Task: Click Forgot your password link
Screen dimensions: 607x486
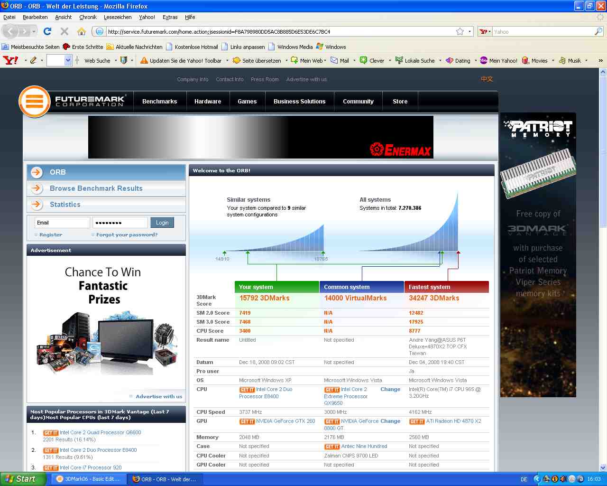Action: [x=127, y=235]
